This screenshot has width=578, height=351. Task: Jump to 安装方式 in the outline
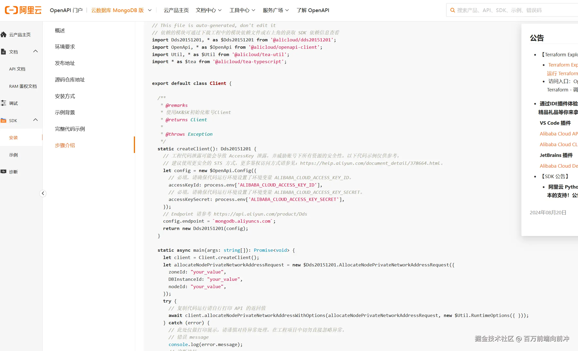[65, 96]
